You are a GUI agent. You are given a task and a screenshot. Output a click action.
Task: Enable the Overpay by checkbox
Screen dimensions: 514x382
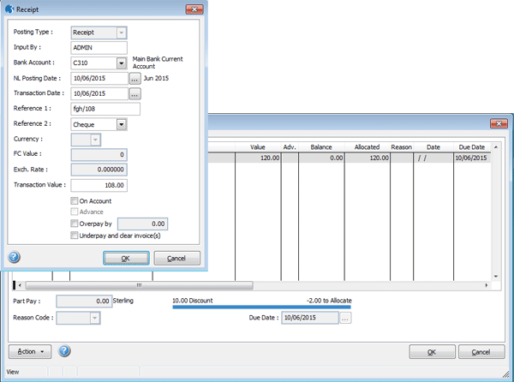tap(75, 224)
